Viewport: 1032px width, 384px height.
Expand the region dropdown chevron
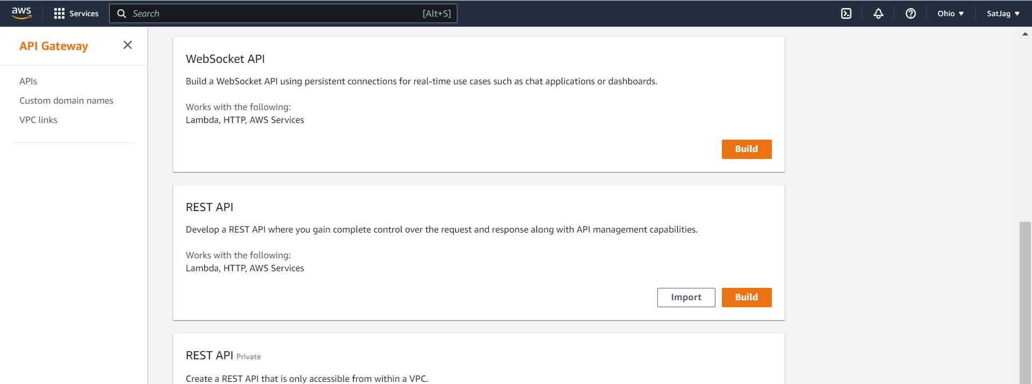coord(962,13)
